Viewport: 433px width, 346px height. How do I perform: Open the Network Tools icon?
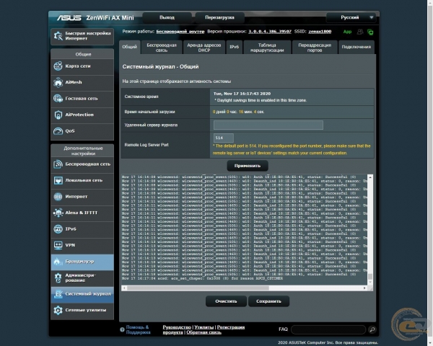coord(58,310)
